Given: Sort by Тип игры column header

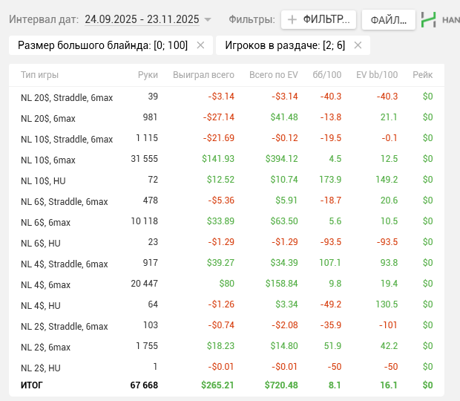Looking at the screenshot, I should [39, 75].
